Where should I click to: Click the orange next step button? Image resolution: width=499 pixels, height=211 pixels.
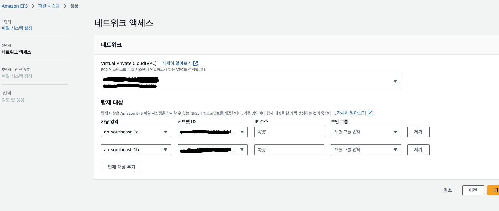tap(493, 190)
